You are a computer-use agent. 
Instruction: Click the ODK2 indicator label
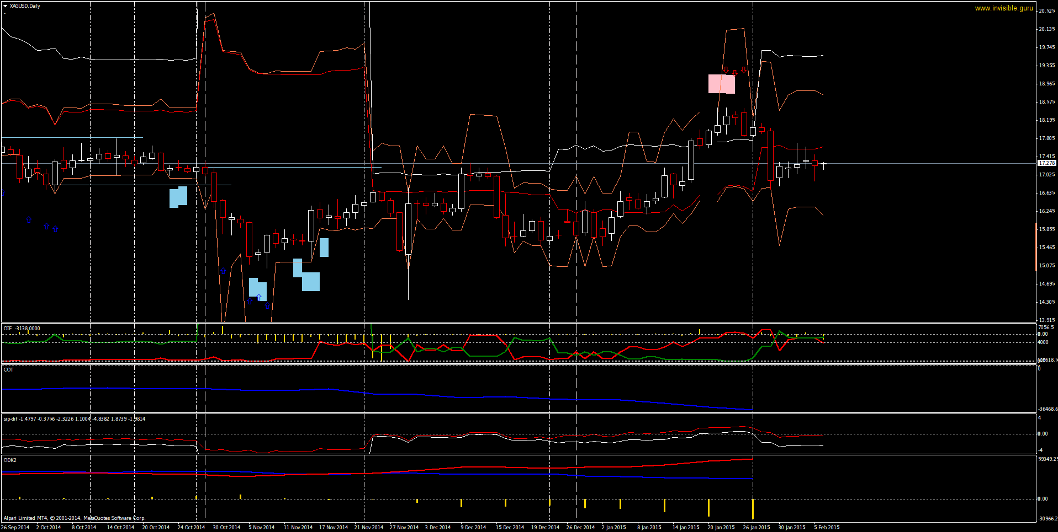click(10, 460)
